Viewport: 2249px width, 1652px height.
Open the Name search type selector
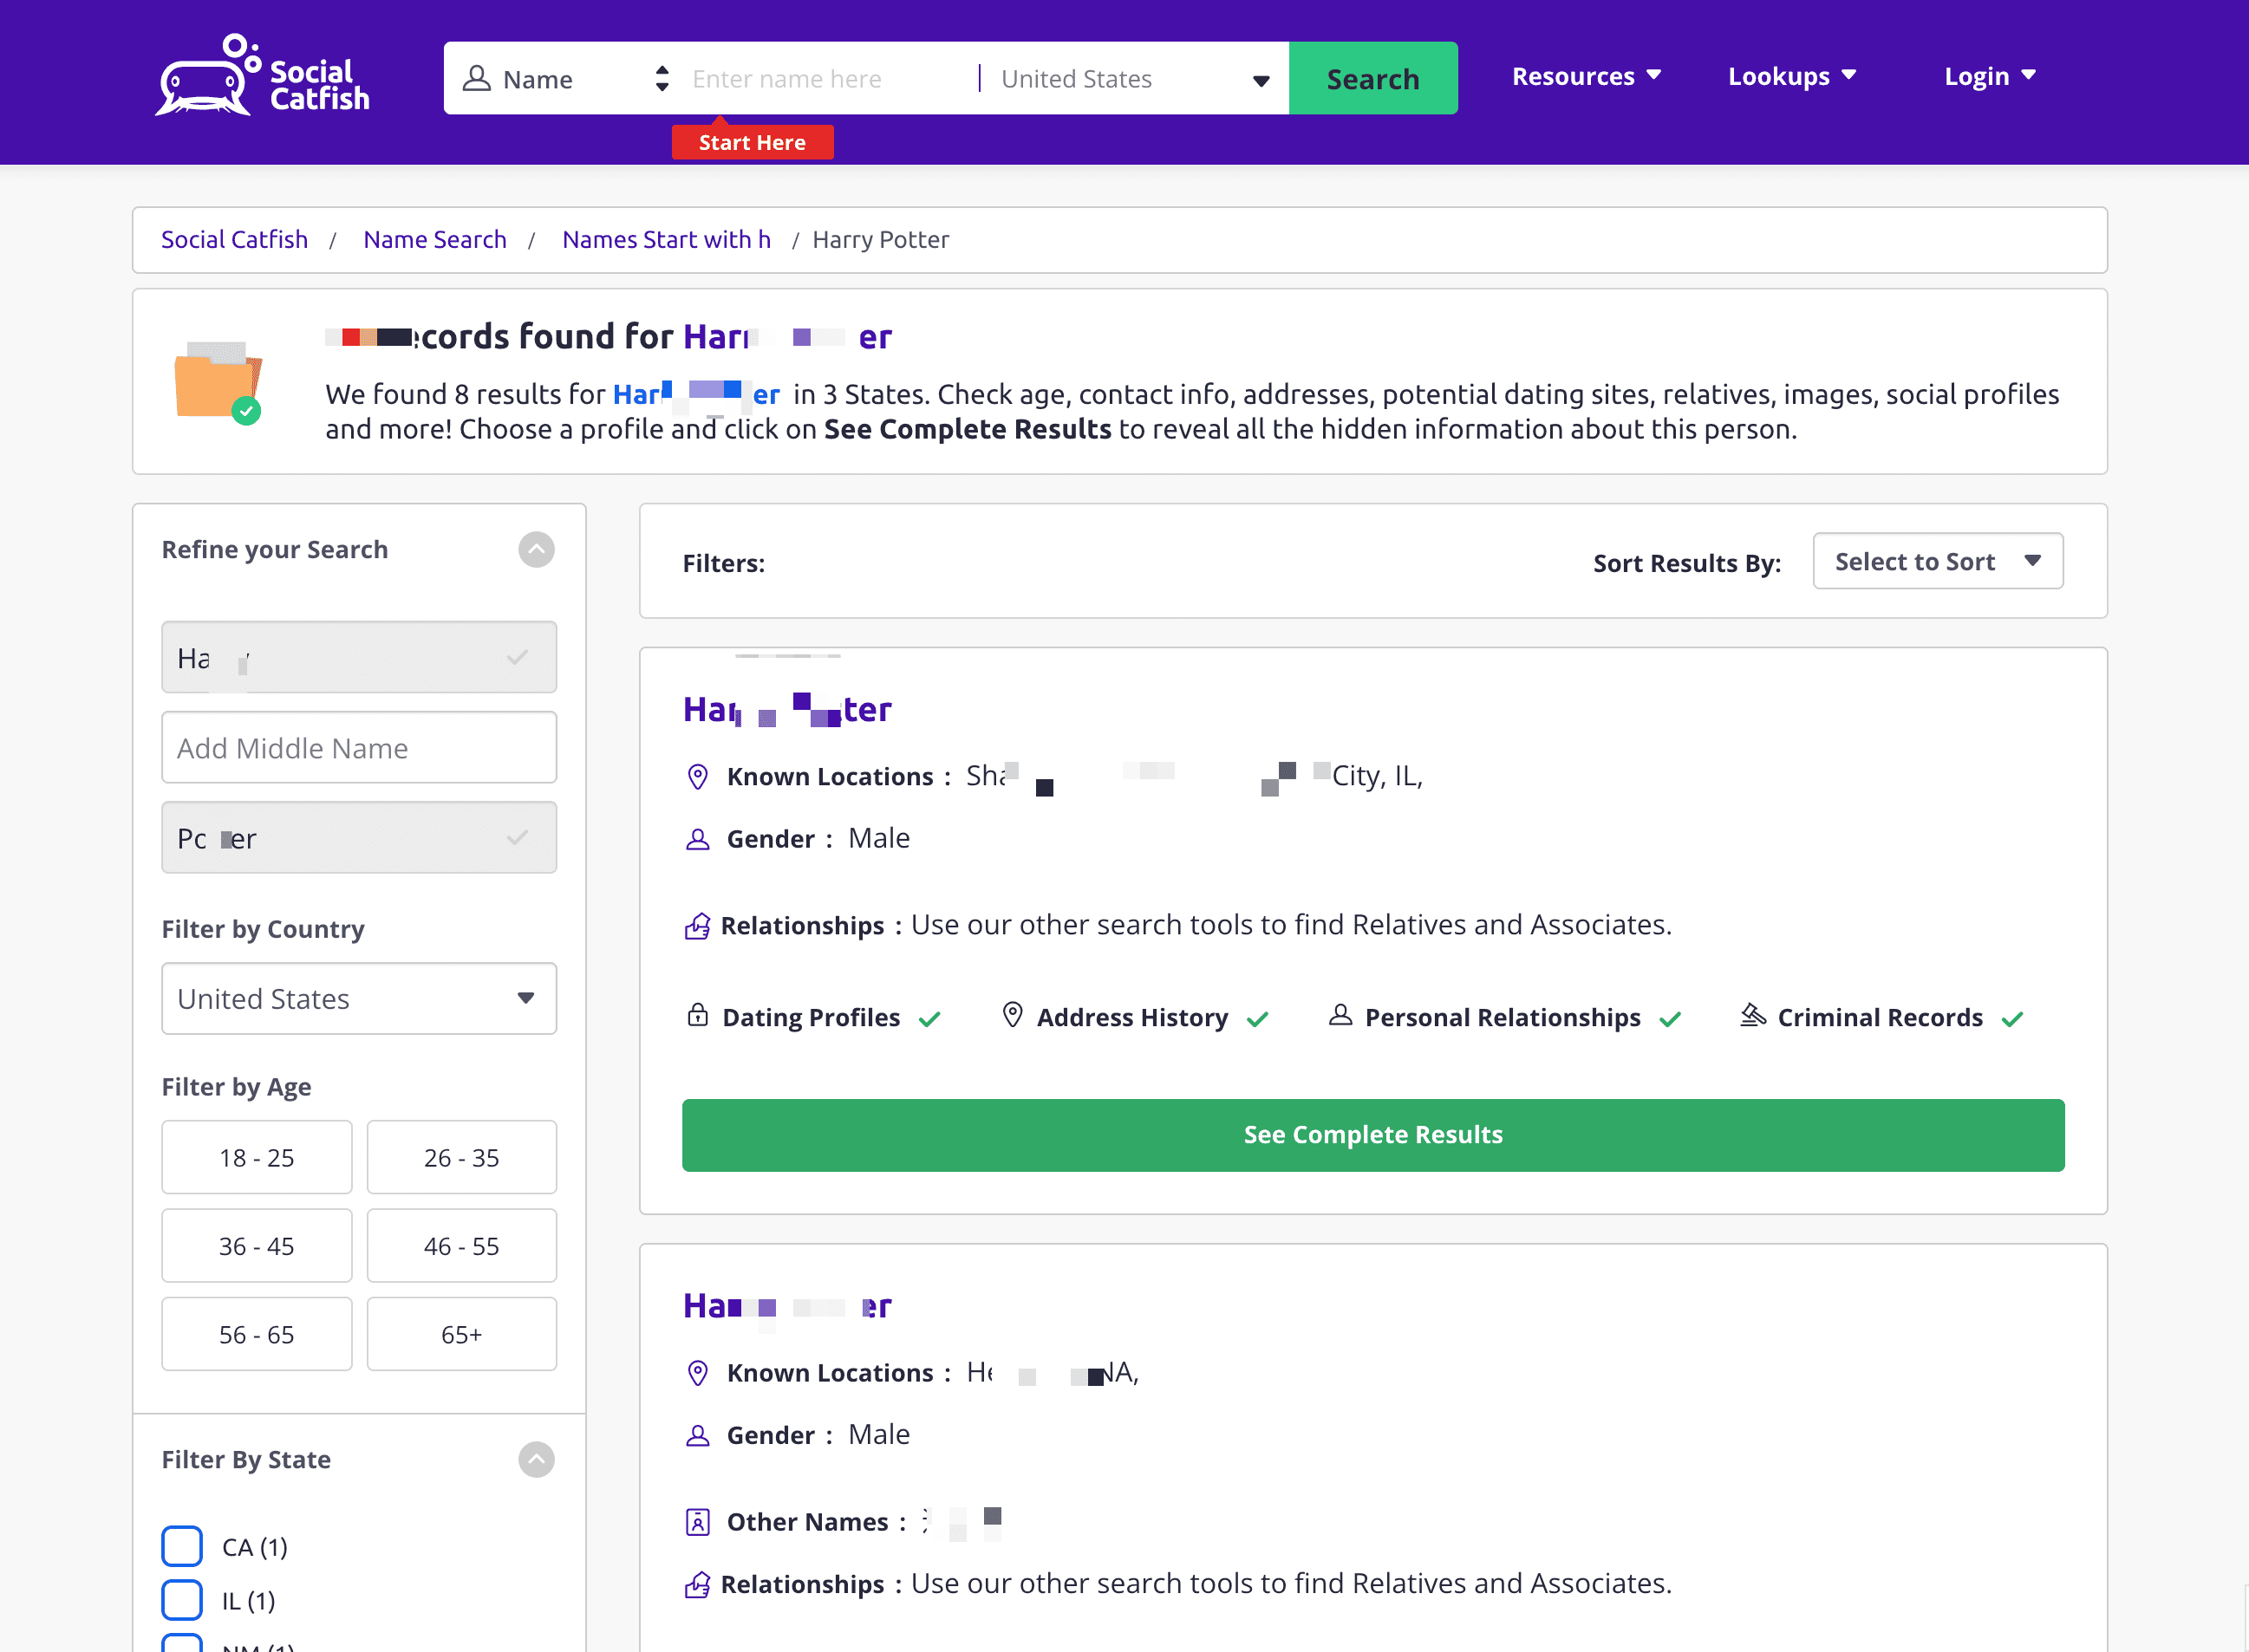pos(566,79)
